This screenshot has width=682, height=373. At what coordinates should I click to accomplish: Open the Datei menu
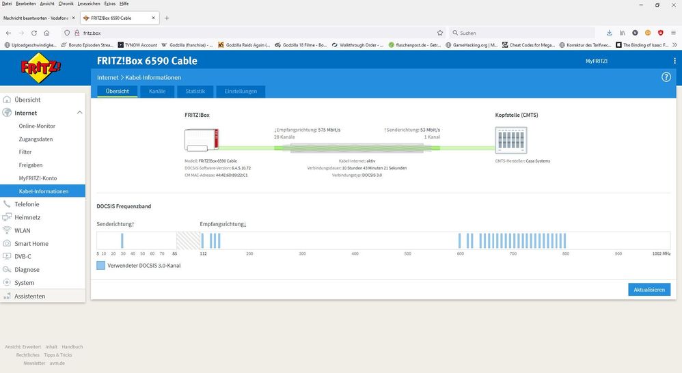click(7, 3)
